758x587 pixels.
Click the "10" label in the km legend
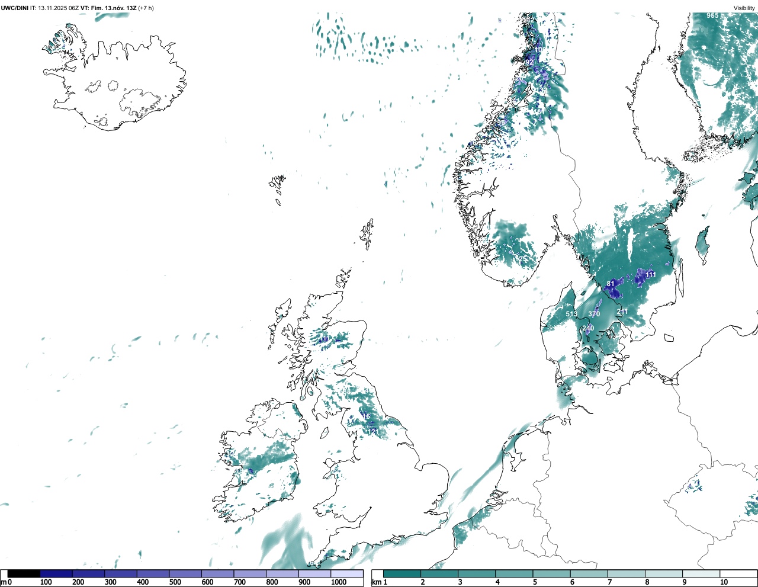coord(724,582)
